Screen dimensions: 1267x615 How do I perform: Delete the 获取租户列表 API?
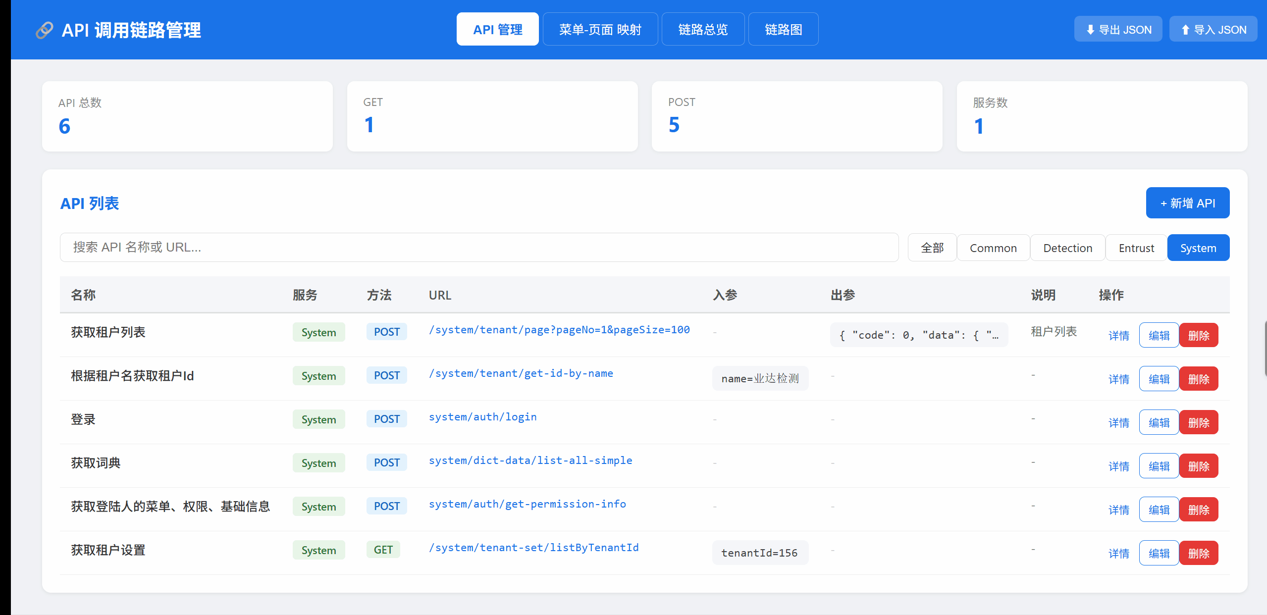(1199, 335)
